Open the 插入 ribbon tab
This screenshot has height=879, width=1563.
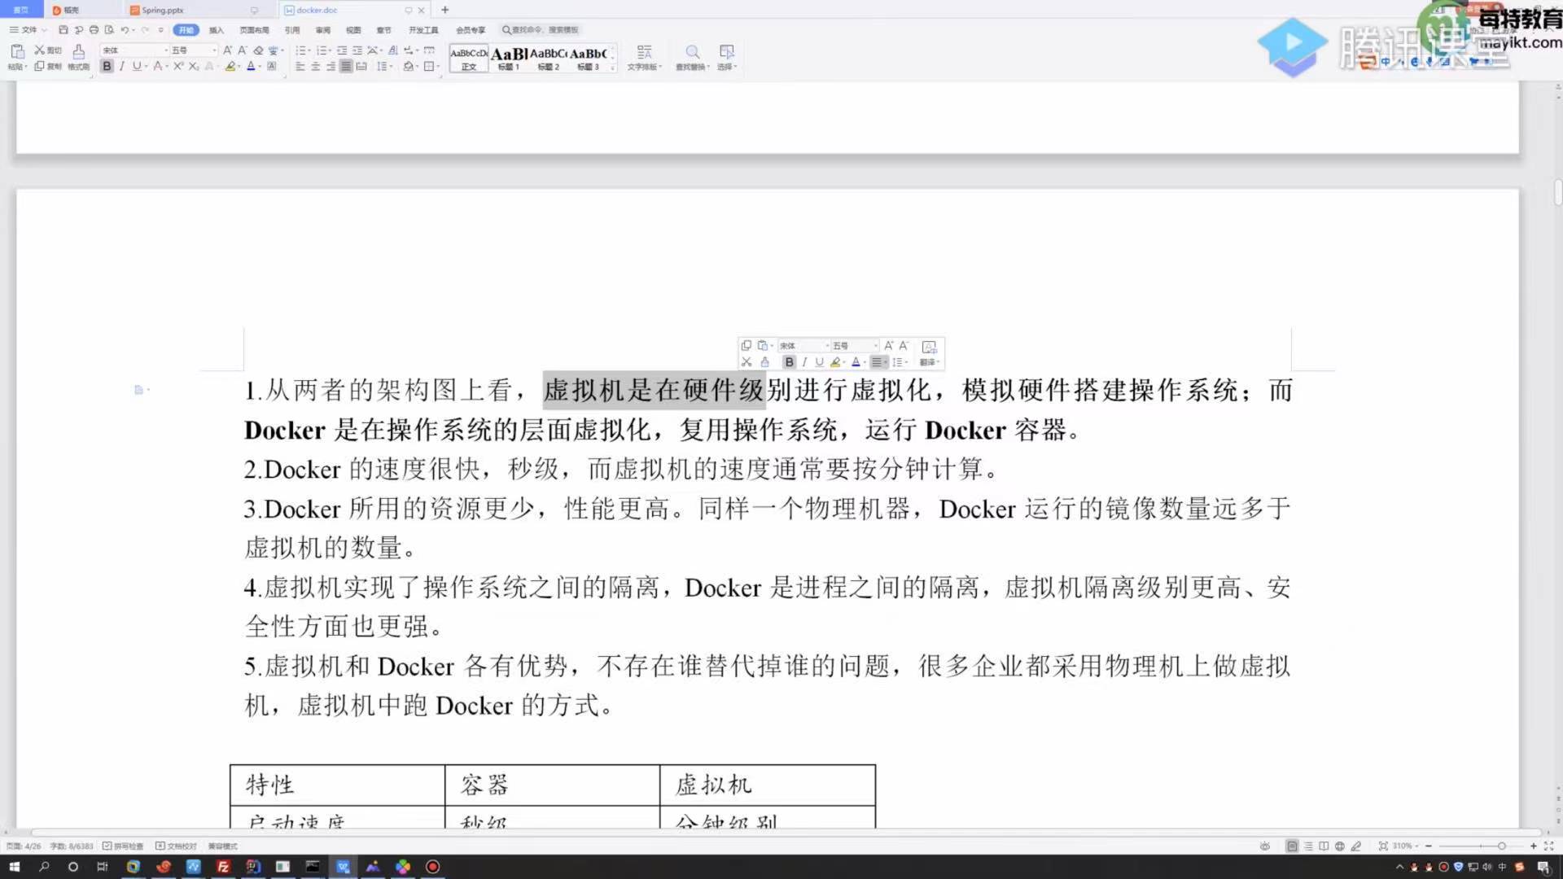216,30
